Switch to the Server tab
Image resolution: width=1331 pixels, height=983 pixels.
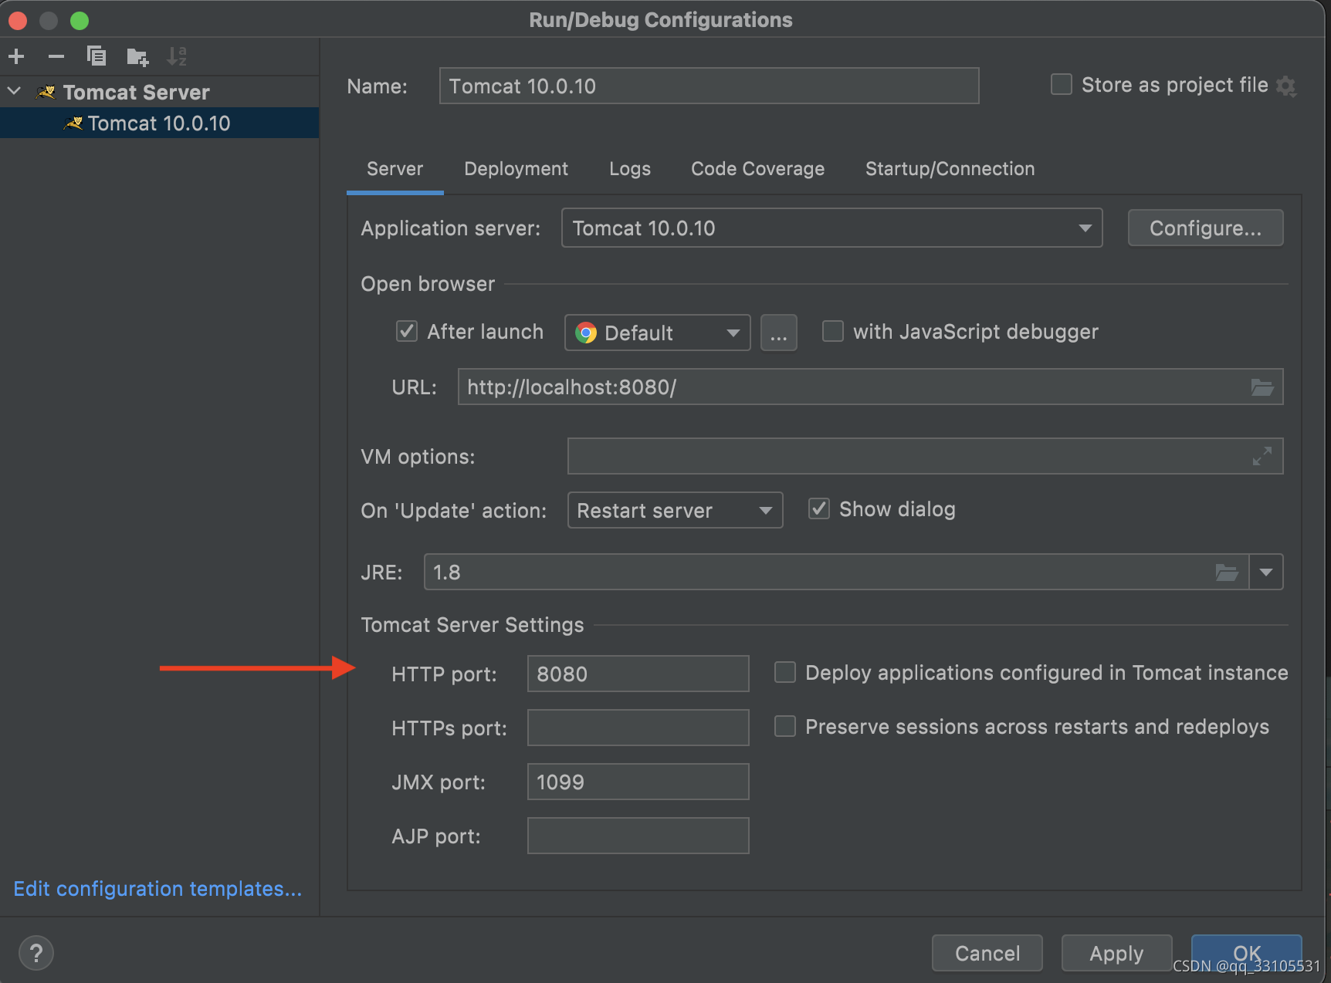pyautogui.click(x=395, y=169)
